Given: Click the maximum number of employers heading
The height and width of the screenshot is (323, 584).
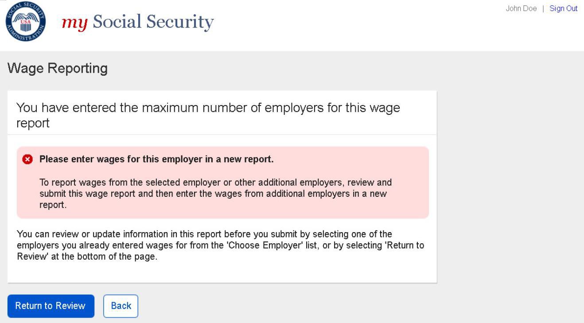Looking at the screenshot, I should (x=208, y=108).
